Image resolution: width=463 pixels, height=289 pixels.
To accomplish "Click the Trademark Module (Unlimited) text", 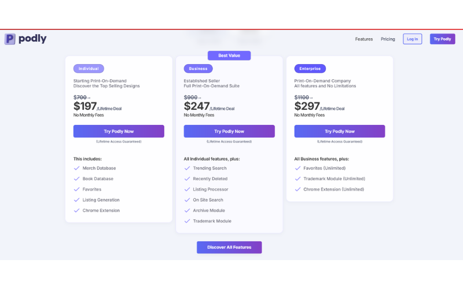I will [335, 179].
